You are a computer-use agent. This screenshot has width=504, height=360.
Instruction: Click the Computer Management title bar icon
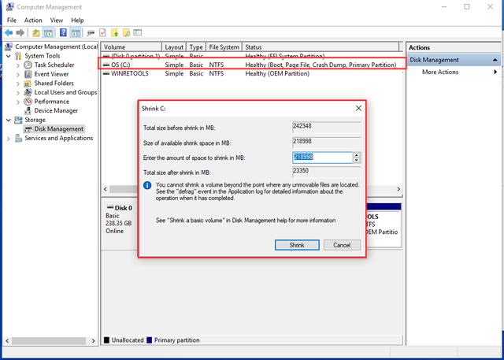[10, 7]
